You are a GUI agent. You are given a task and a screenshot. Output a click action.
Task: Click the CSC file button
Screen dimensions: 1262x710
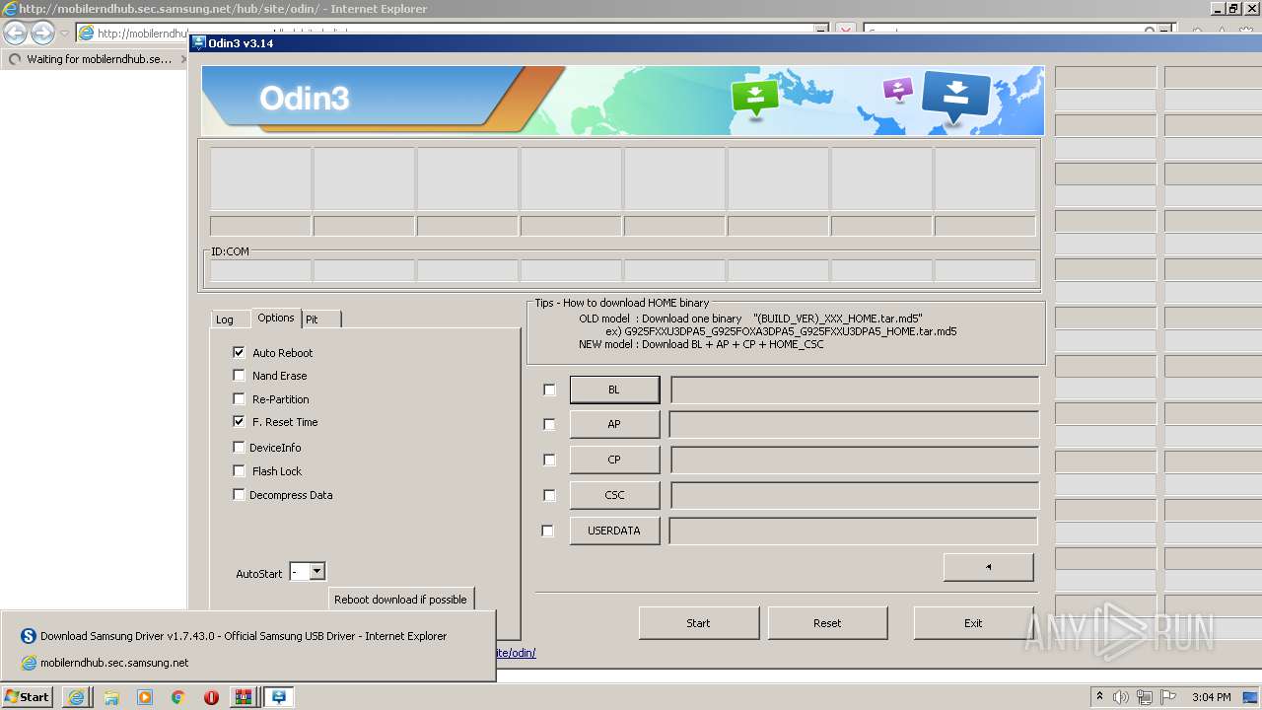point(614,495)
